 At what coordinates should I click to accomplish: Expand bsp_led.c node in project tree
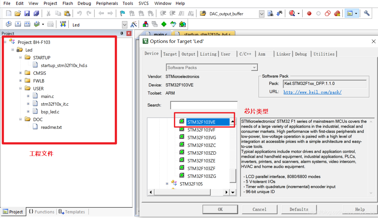tap(28, 111)
